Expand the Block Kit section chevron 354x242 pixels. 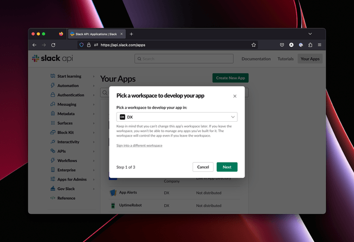[x=94, y=133]
